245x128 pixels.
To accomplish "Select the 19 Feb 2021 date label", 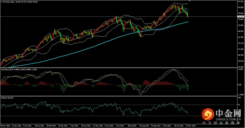I will (51, 126).
